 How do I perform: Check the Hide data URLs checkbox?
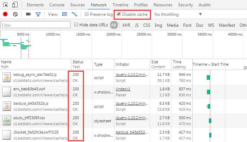point(76,25)
